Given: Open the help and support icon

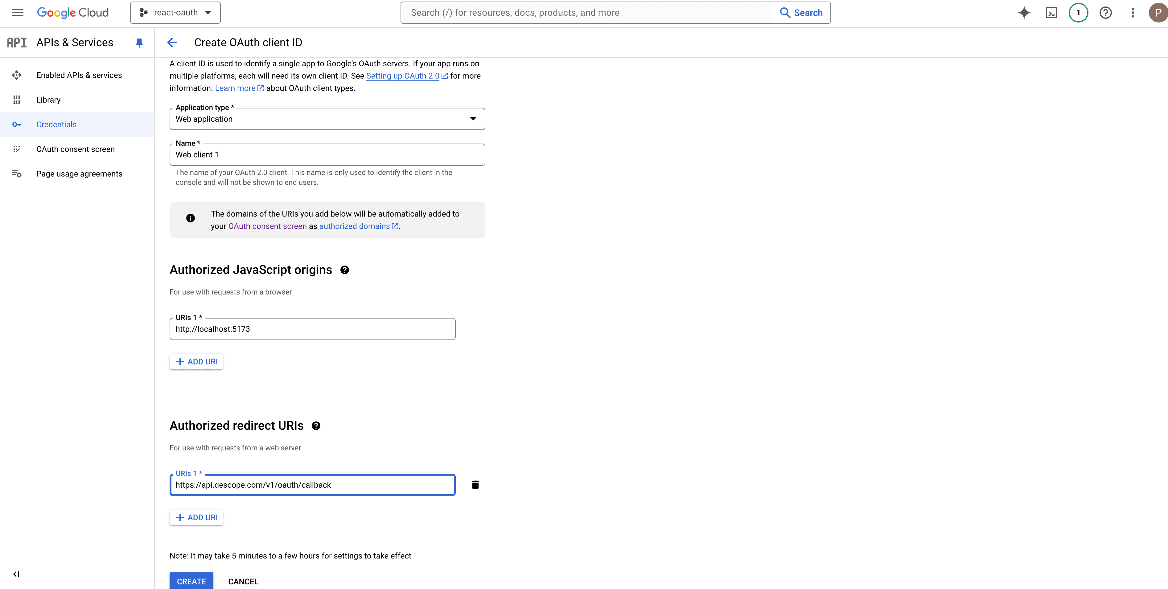Looking at the screenshot, I should pyautogui.click(x=1105, y=13).
